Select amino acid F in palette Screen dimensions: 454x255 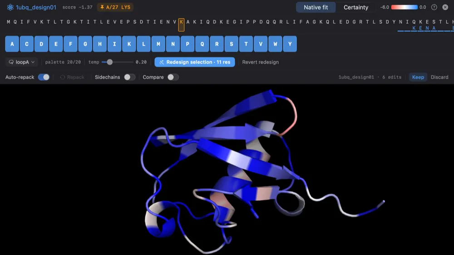click(71, 44)
